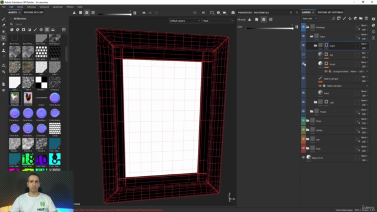The image size is (377, 212).
Task: Remove the Grunge Brushed effect with X
Action: pos(367,71)
